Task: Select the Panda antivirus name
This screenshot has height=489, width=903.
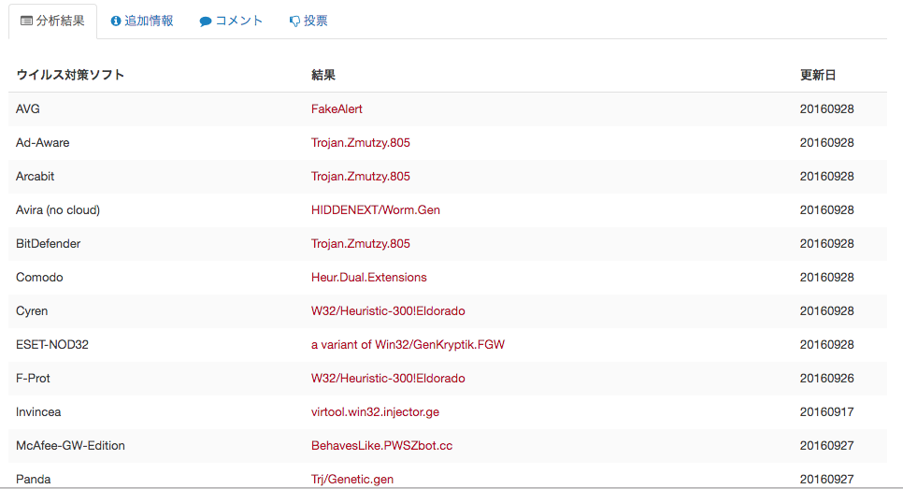Action: (x=34, y=480)
